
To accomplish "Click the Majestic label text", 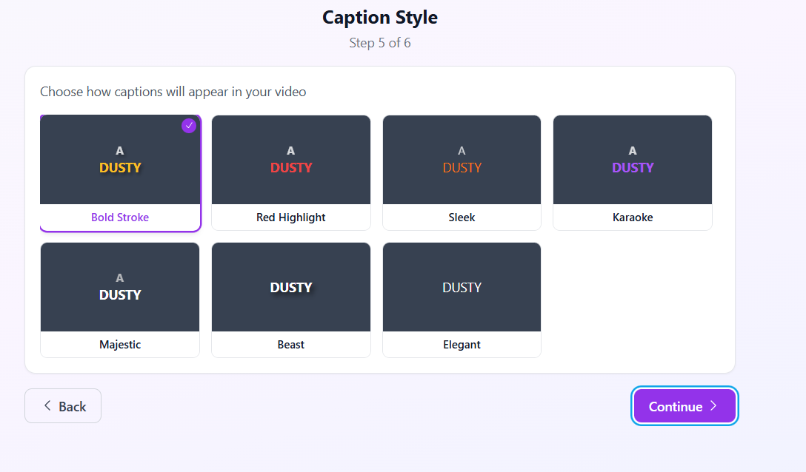I will click(120, 345).
